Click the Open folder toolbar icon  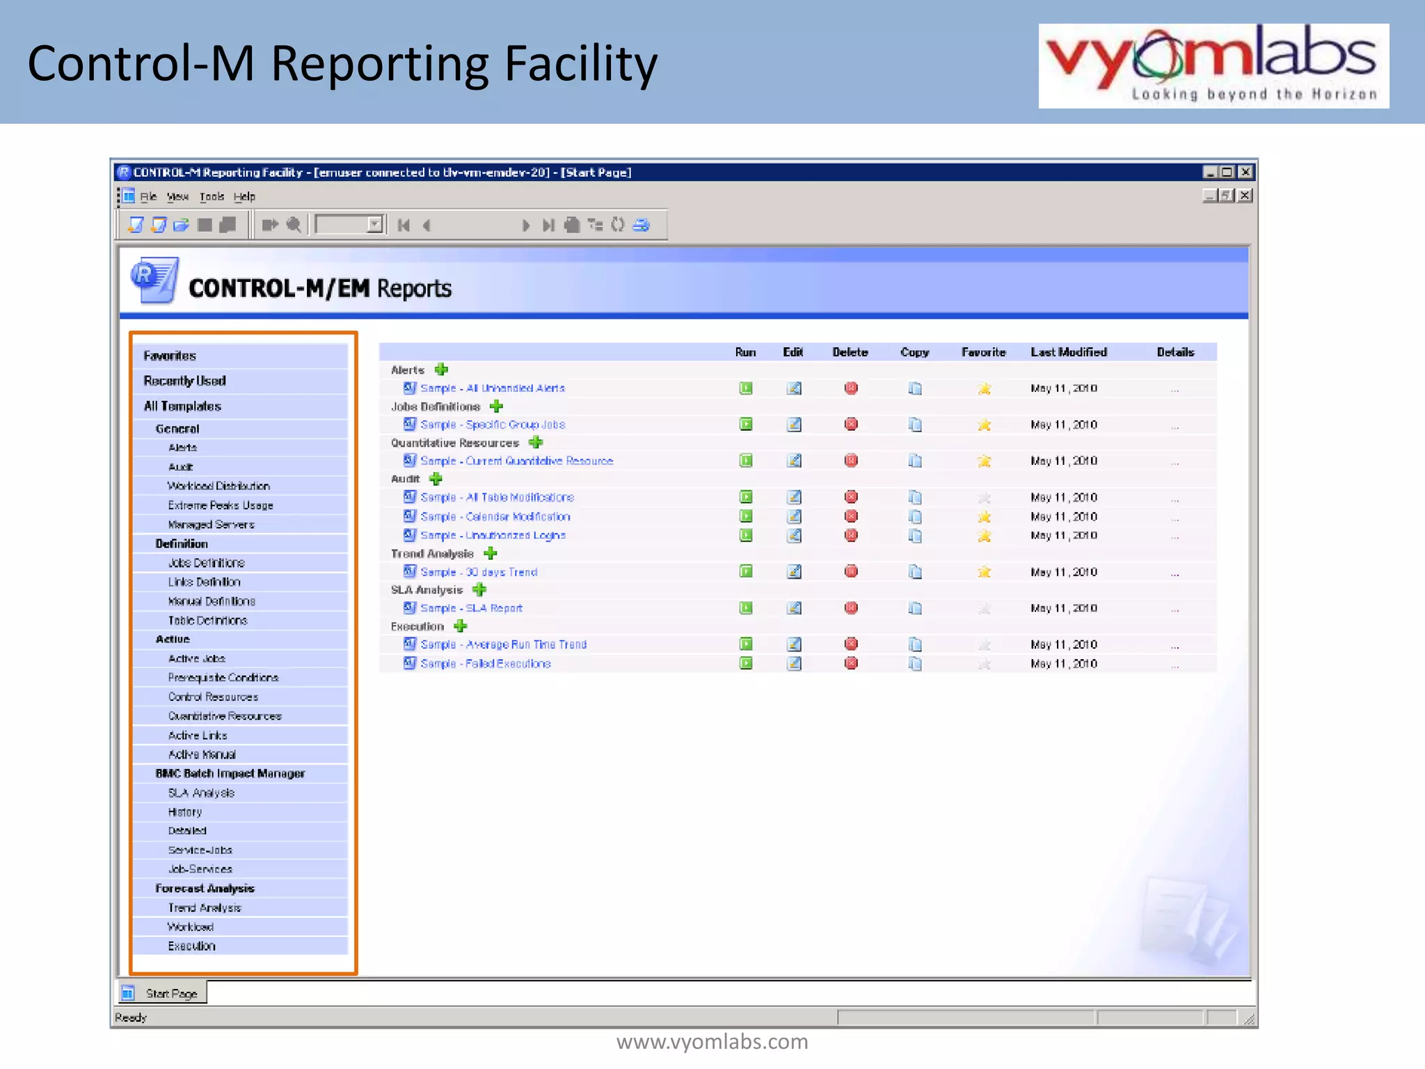[x=182, y=225]
